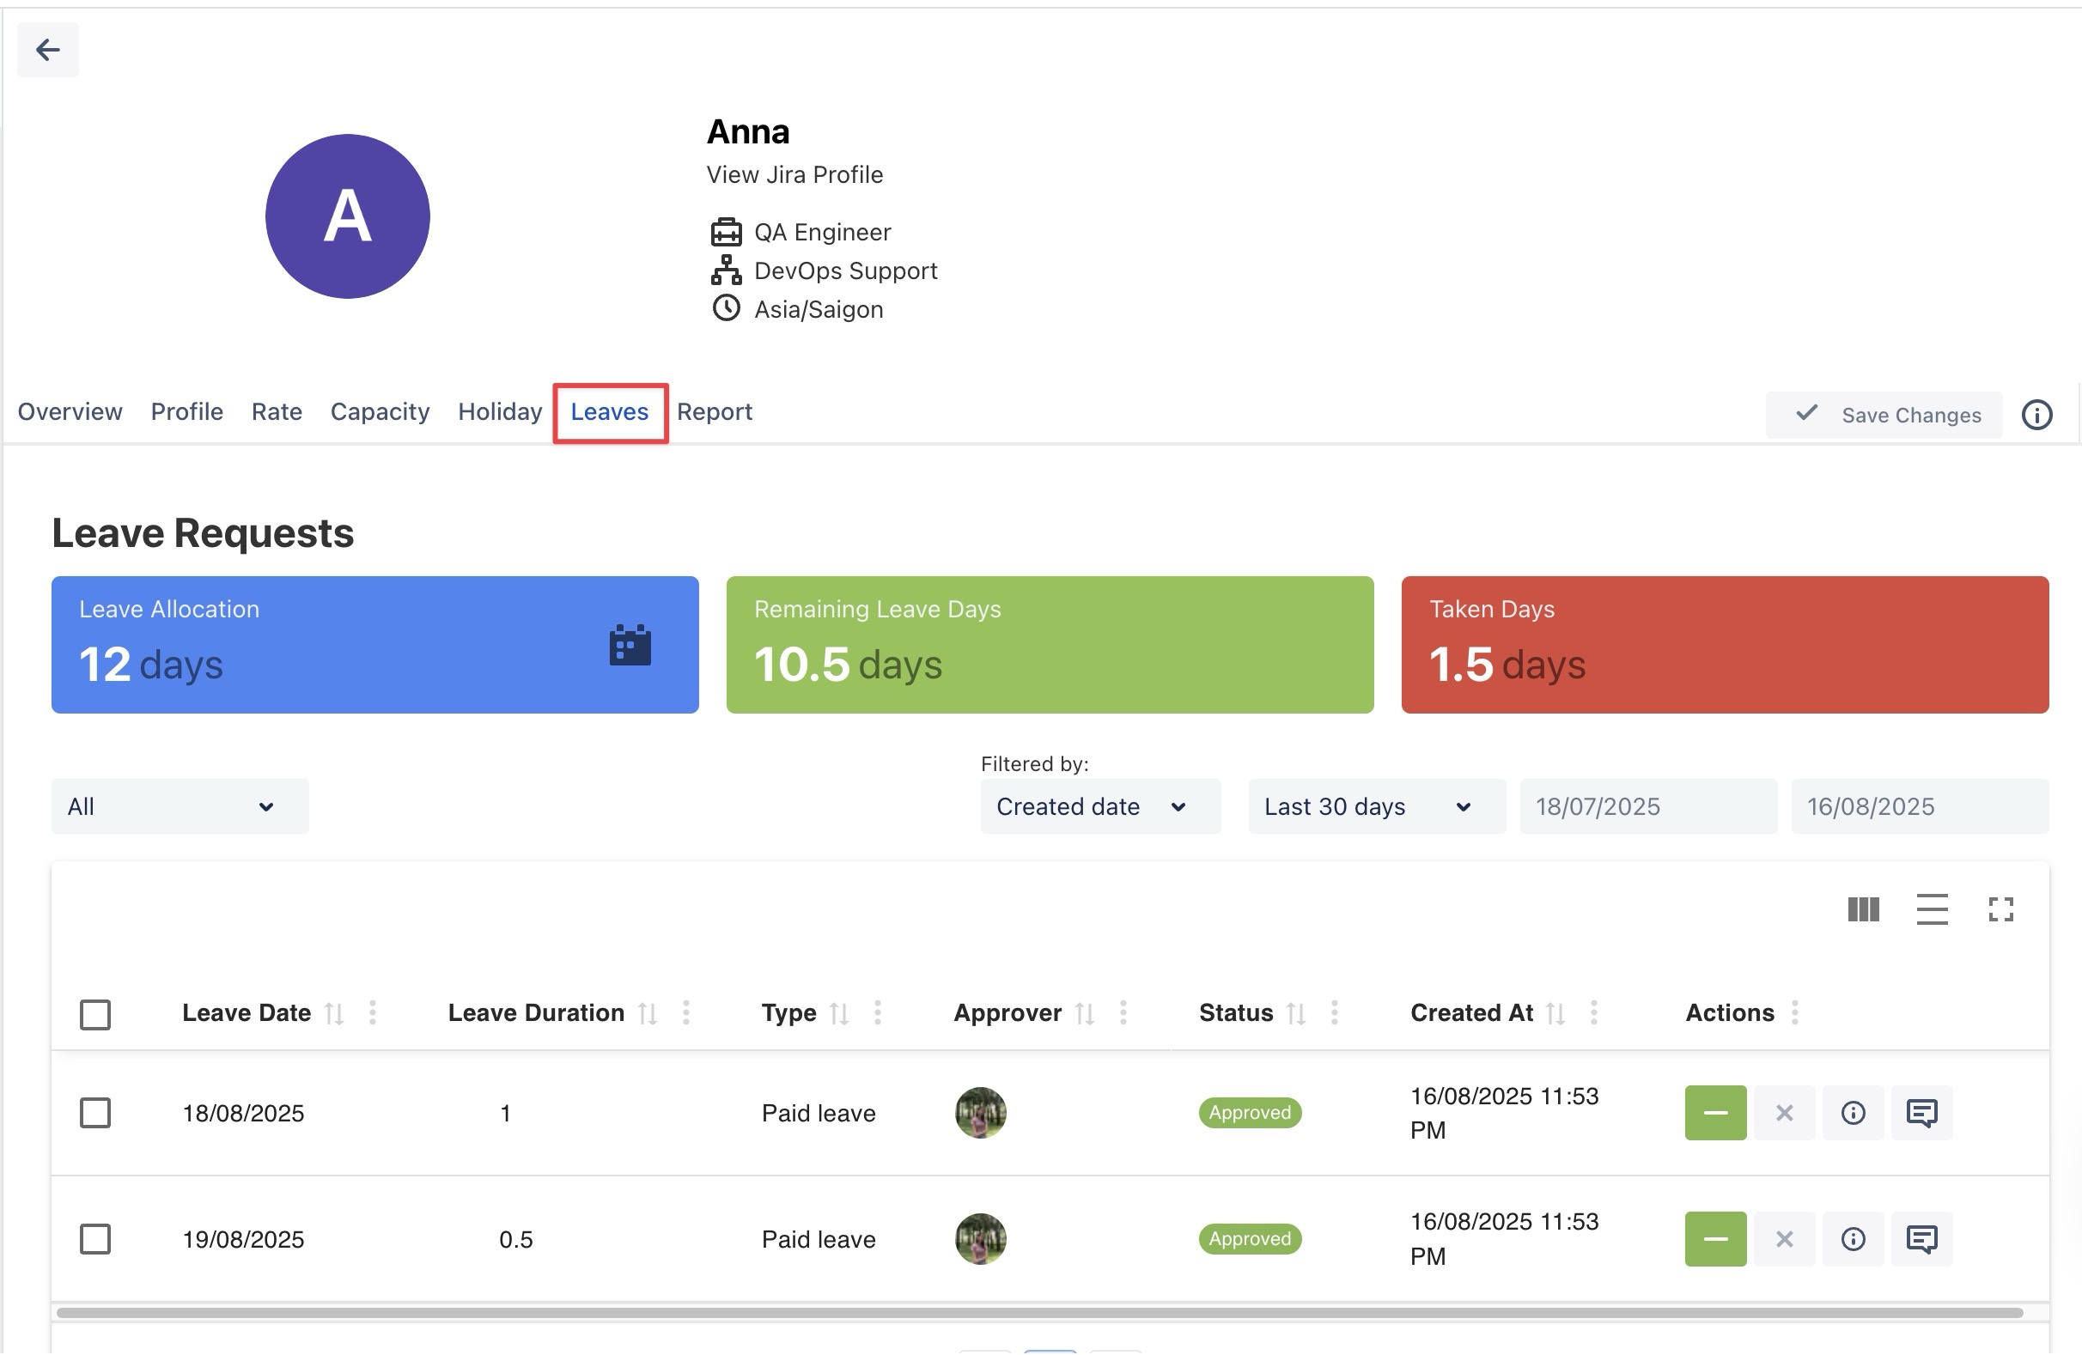The height and width of the screenshot is (1355, 2082).
Task: Expand the Created date filter dropdown
Action: pyautogui.click(x=1099, y=806)
